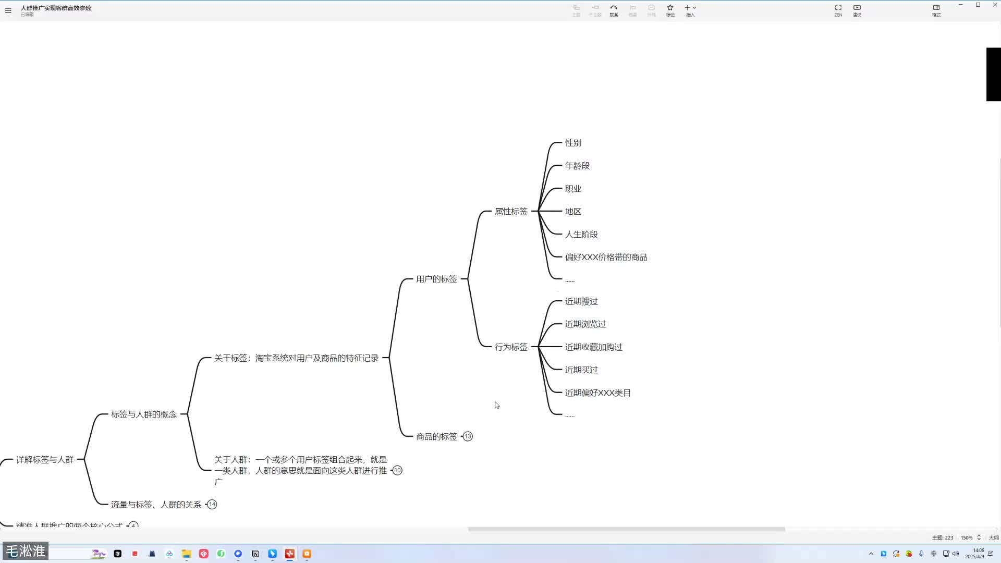The height and width of the screenshot is (563, 1001).
Task: Click the 标记 star marker icon
Action: click(670, 10)
